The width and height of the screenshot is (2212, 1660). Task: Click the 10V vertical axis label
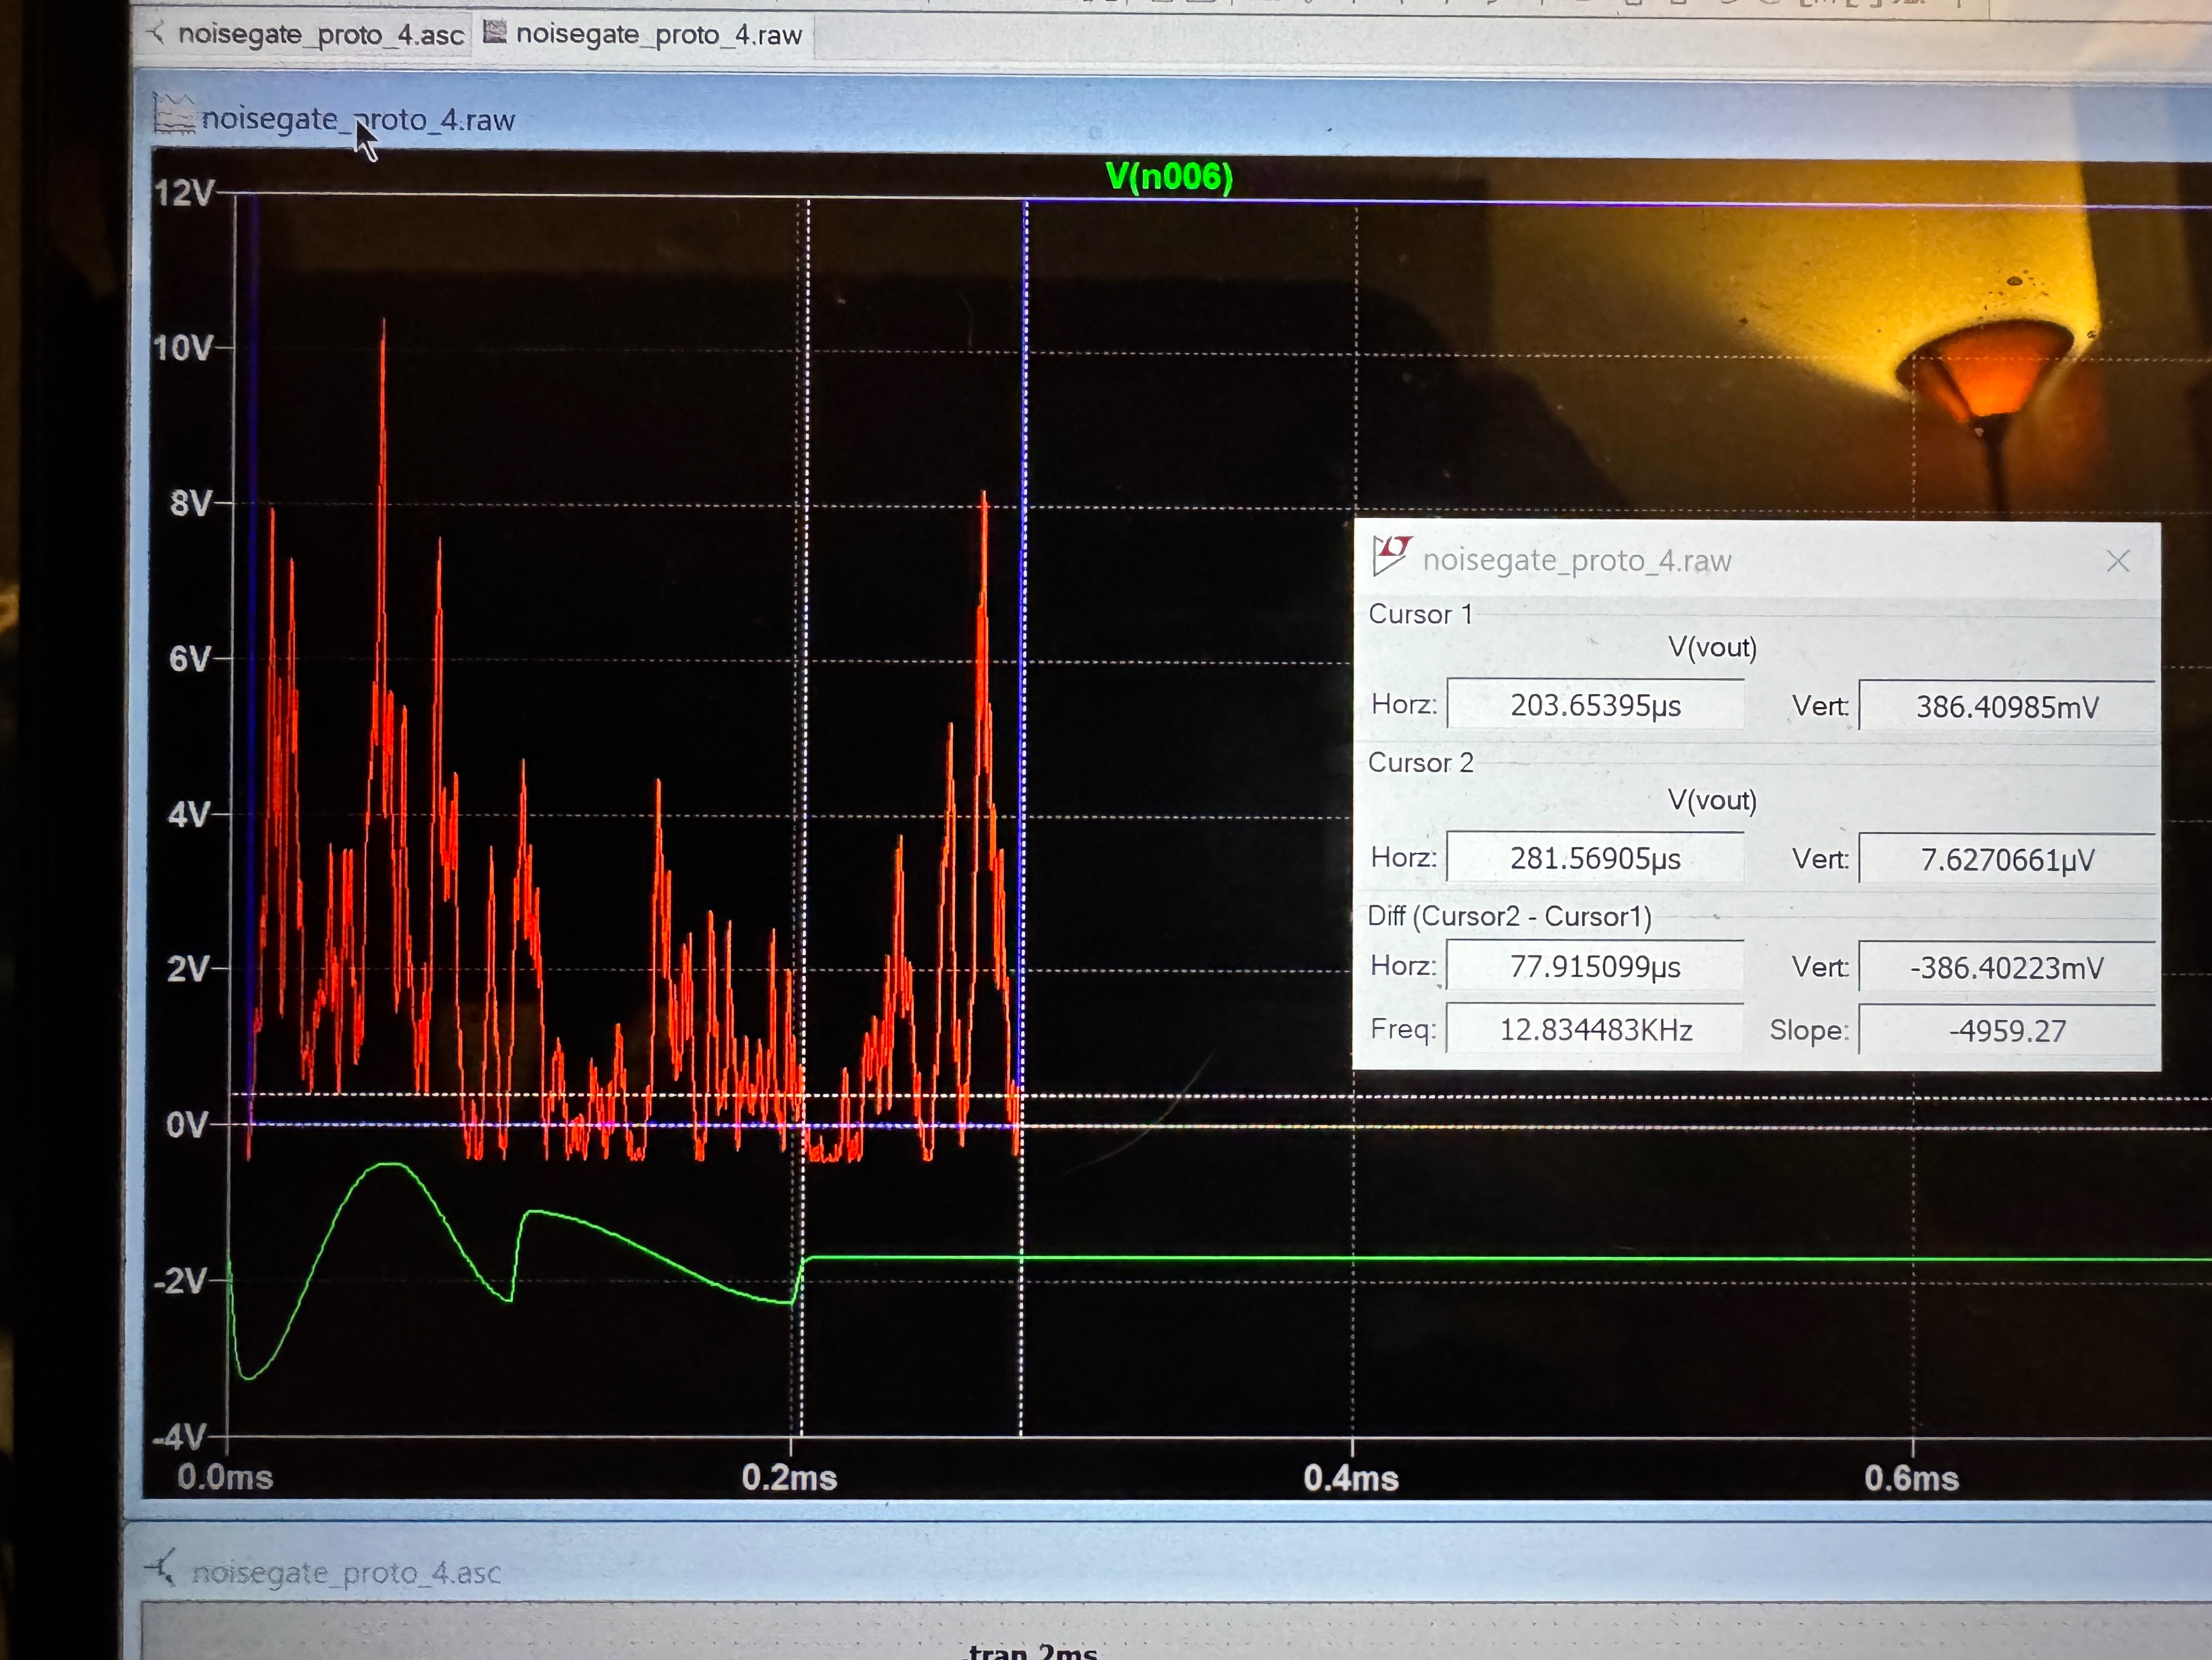coord(183,348)
